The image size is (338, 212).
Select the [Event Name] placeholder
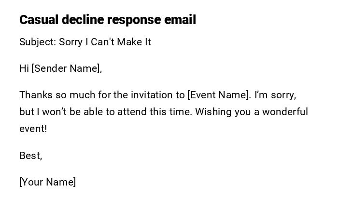point(219,95)
